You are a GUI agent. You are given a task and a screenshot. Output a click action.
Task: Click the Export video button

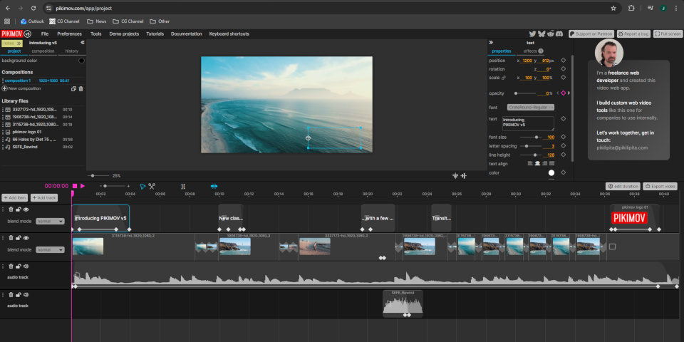tap(660, 186)
